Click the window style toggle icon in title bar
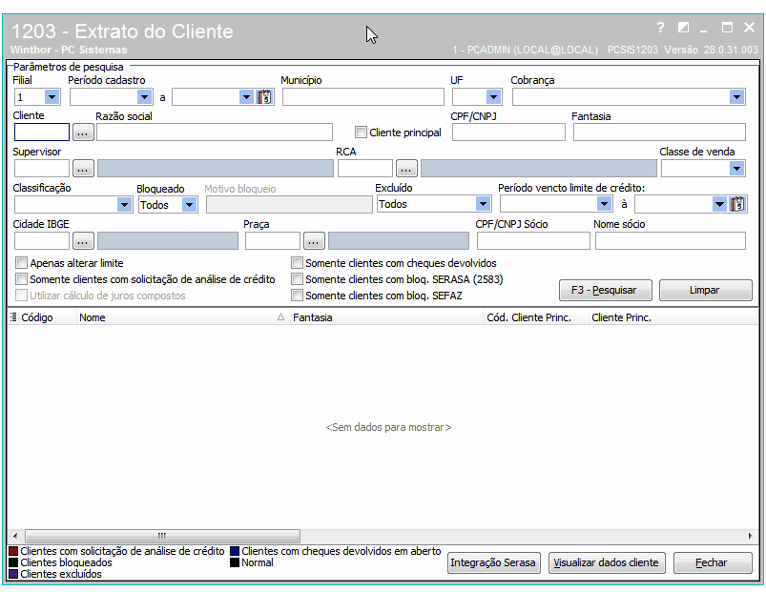 click(x=683, y=28)
